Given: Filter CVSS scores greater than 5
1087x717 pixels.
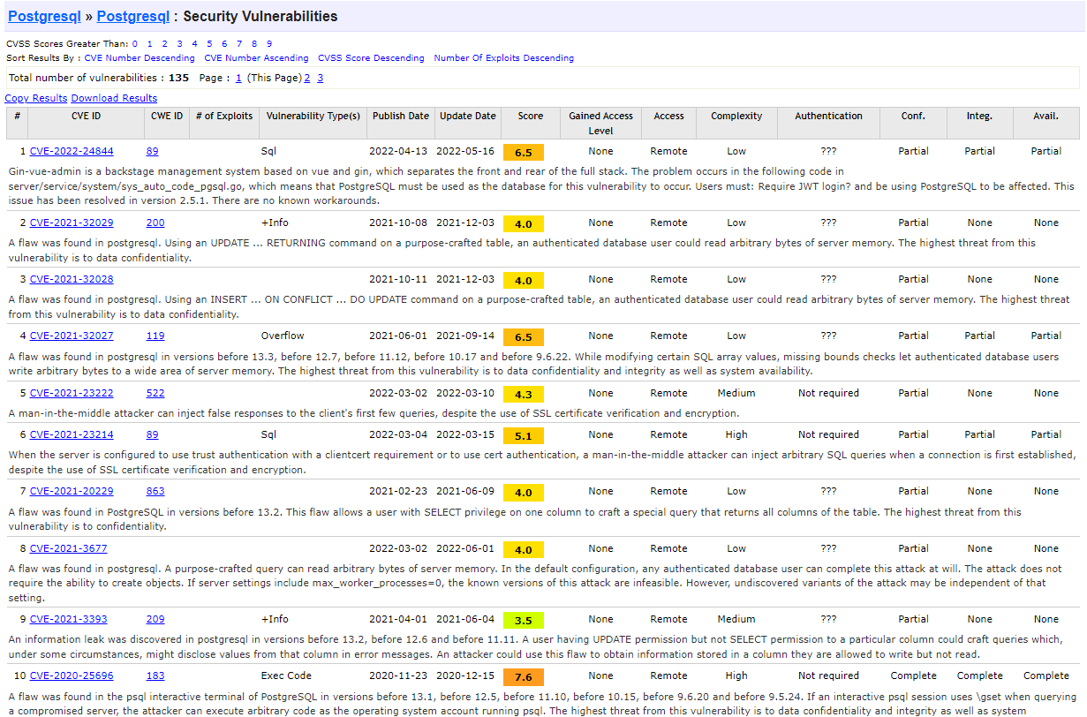Looking at the screenshot, I should click(x=209, y=43).
